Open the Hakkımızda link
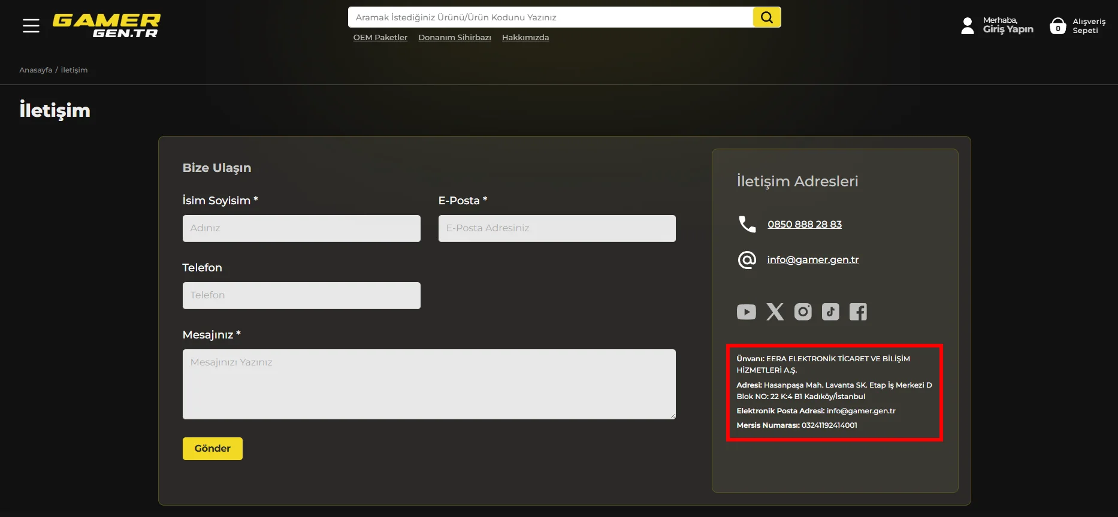Screen dimensions: 1118x517 point(525,37)
